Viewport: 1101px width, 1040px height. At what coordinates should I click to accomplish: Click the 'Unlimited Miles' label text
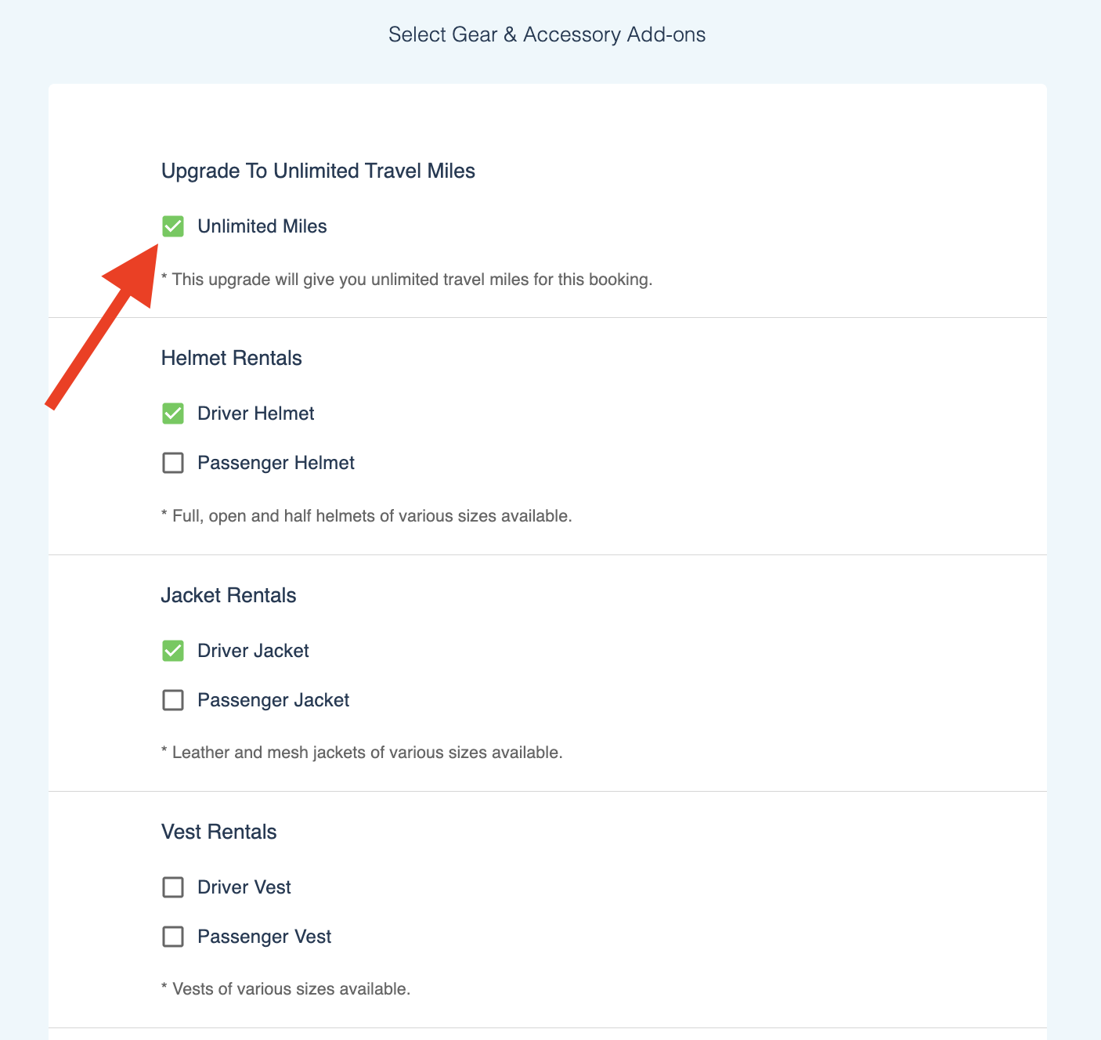point(262,226)
